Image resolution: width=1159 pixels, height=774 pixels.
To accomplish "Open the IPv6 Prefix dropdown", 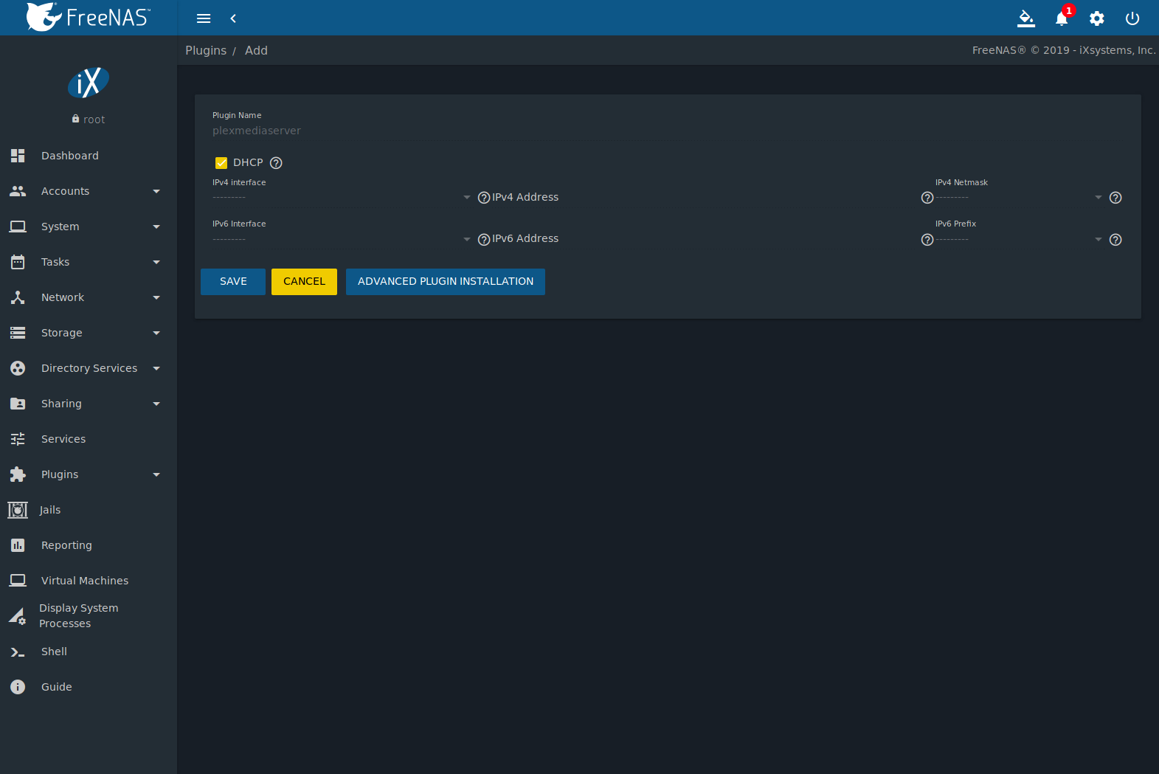I will [1019, 240].
